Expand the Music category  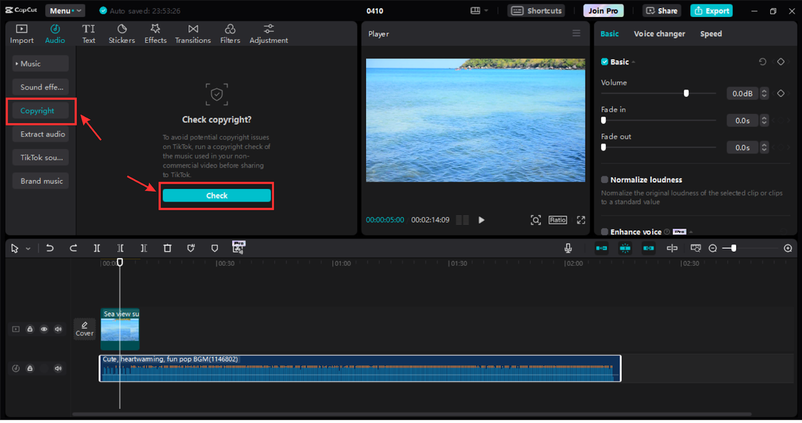[x=40, y=64]
